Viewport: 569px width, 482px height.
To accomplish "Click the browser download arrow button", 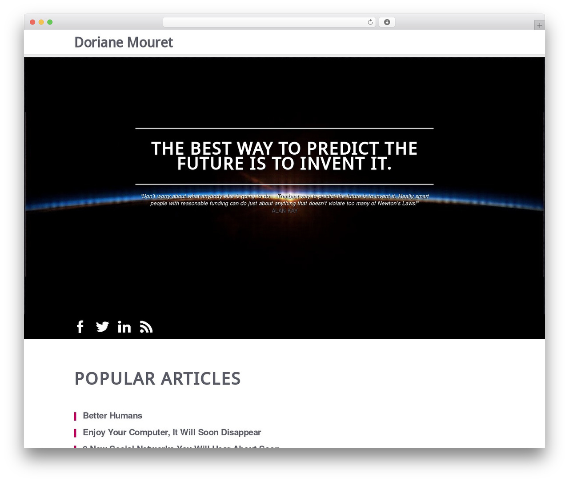I will click(x=387, y=22).
